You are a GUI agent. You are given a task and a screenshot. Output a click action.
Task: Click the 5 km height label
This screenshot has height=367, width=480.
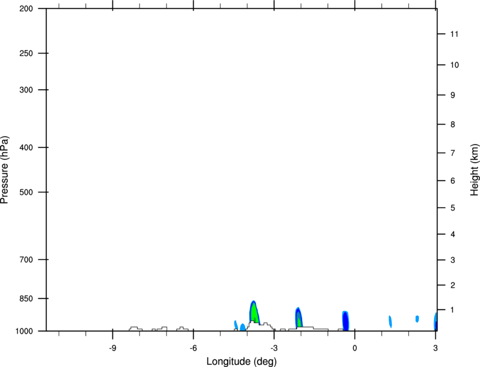(x=453, y=208)
